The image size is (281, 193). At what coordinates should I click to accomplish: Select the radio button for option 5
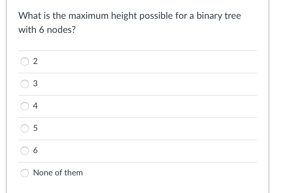pyautogui.click(x=25, y=128)
